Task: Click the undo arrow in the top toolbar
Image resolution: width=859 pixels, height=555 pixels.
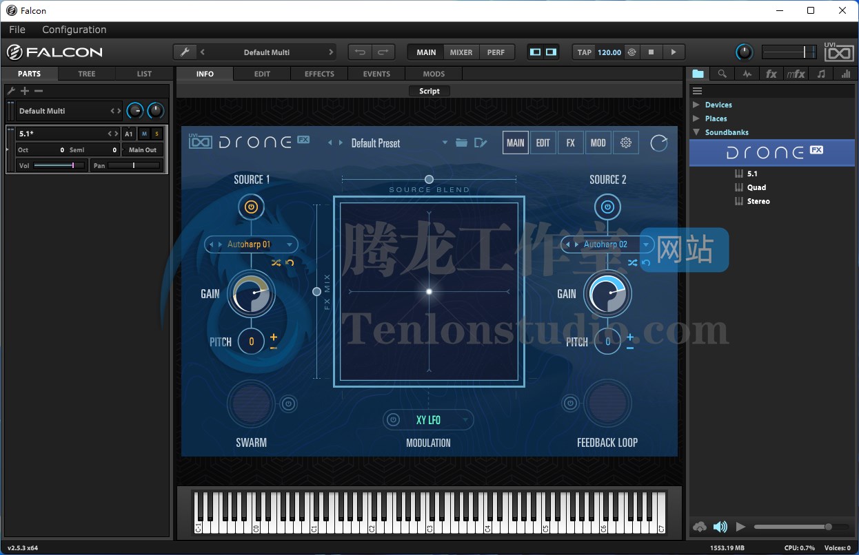Action: point(359,52)
